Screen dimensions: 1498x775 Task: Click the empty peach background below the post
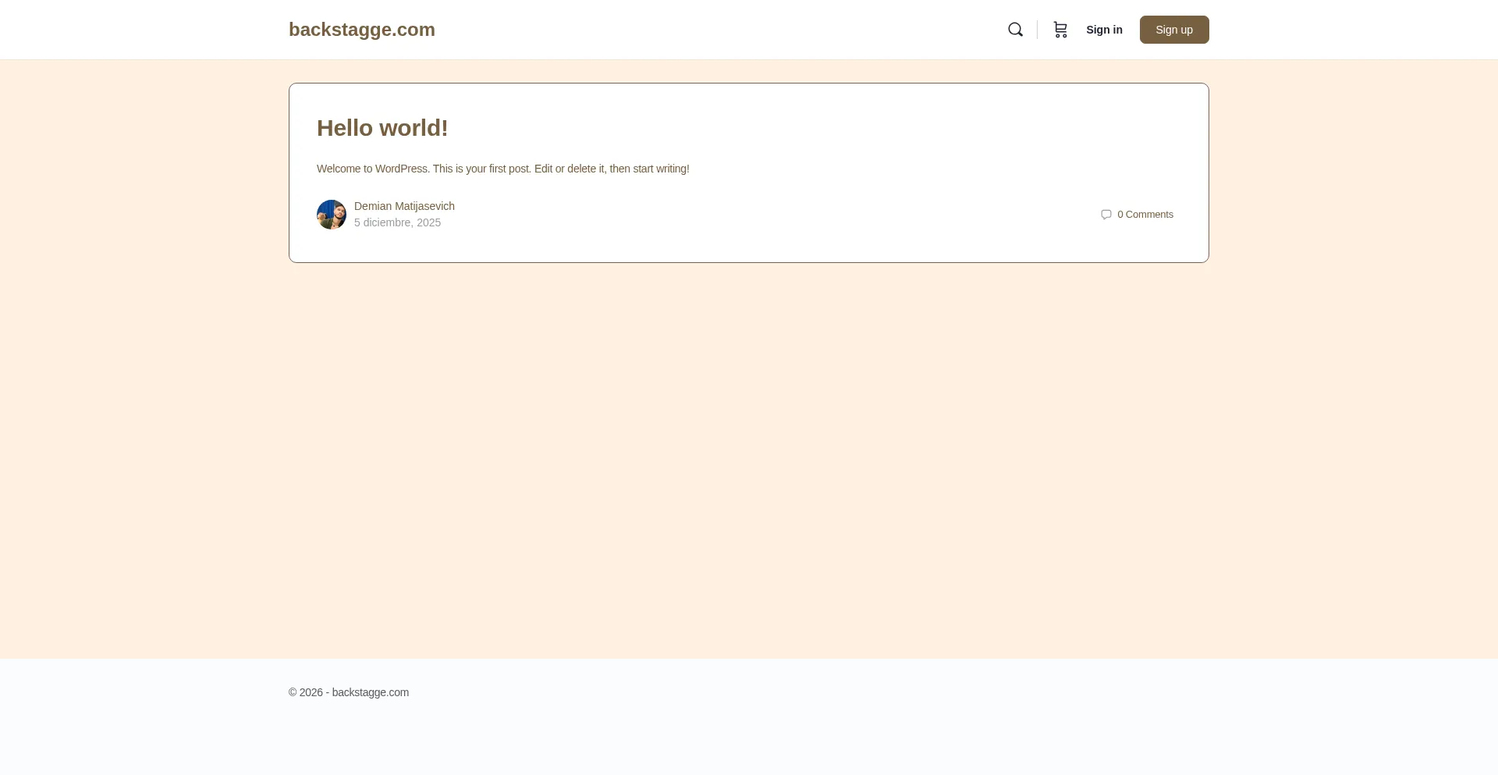coord(749,460)
